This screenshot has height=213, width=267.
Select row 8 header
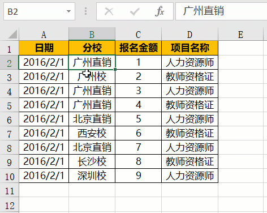click(x=10, y=147)
